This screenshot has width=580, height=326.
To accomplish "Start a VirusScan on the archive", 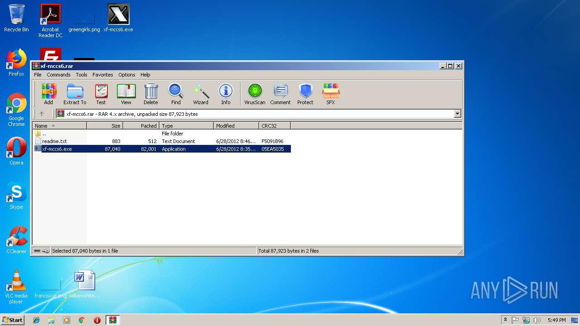I will (x=255, y=94).
